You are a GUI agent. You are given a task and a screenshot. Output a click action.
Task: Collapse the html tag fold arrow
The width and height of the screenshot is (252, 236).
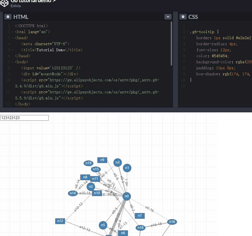click(13, 32)
